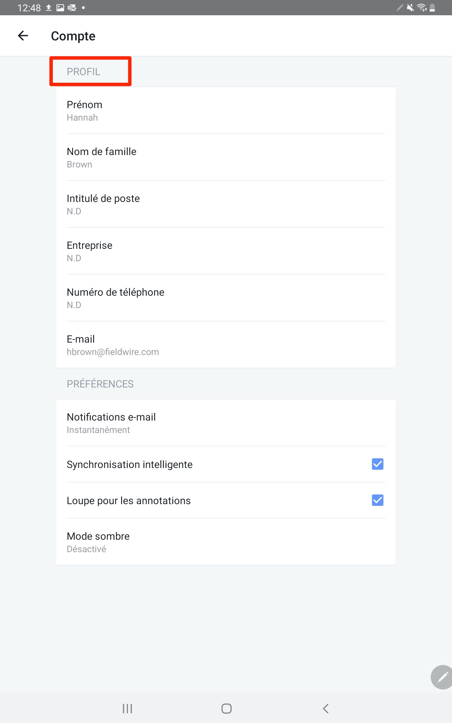The height and width of the screenshot is (723, 452).
Task: Open Intitulé de poste entry
Action: [226, 204]
